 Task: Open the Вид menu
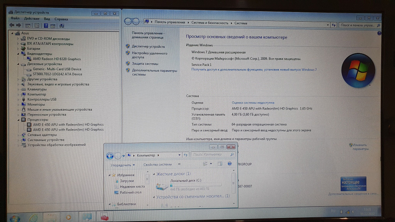(x=47, y=19)
